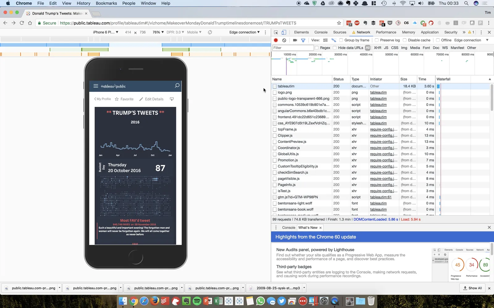This screenshot has width=494, height=308.
Task: Bookmark this page with the star
Action: click(339, 23)
